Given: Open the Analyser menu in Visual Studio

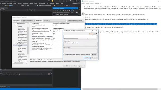Looking at the screenshot, I should click(52, 3).
